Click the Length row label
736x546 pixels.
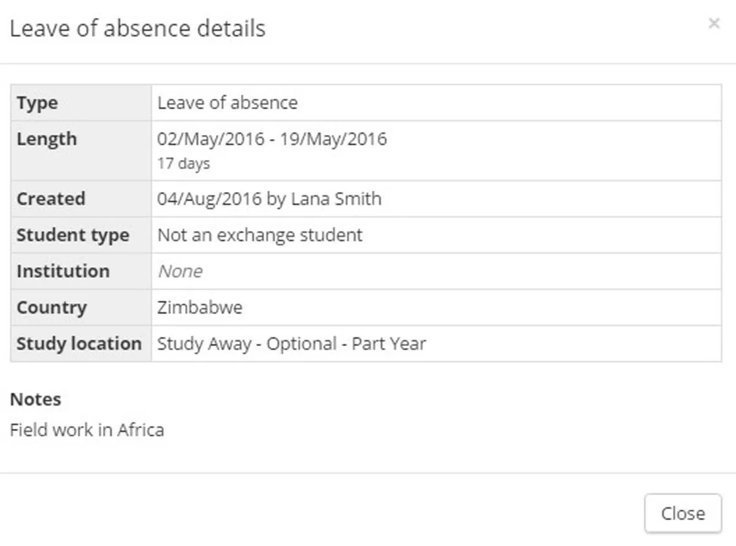[47, 139]
